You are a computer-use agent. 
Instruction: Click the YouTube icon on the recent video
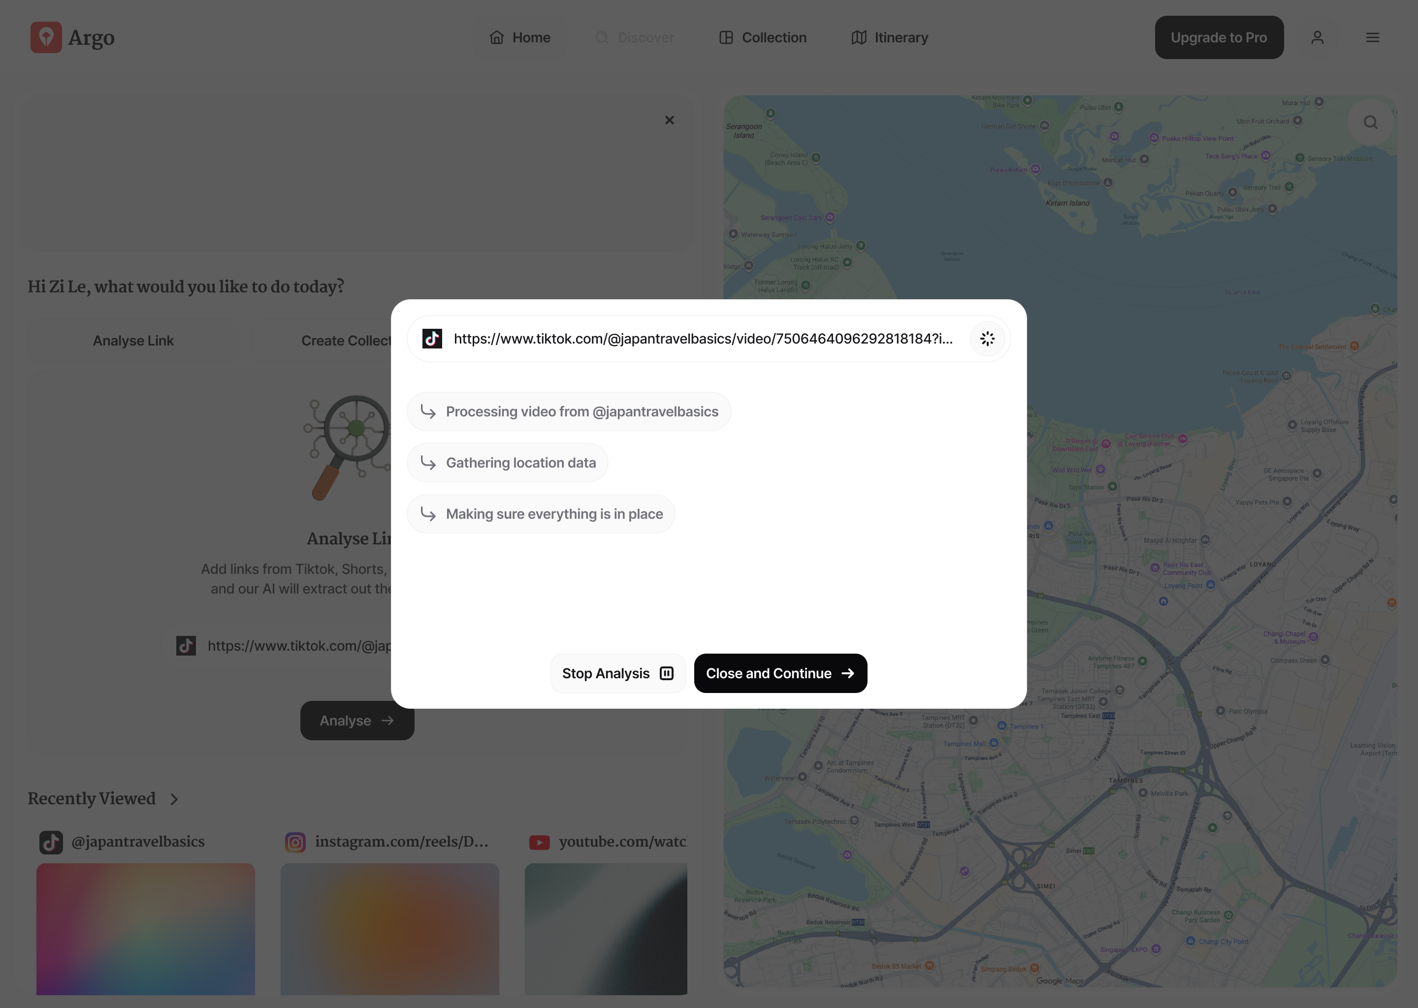[x=540, y=842]
